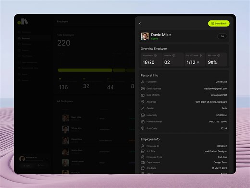250x188 pixels.
Task: Close the employee detail panel
Action: (x=140, y=23)
